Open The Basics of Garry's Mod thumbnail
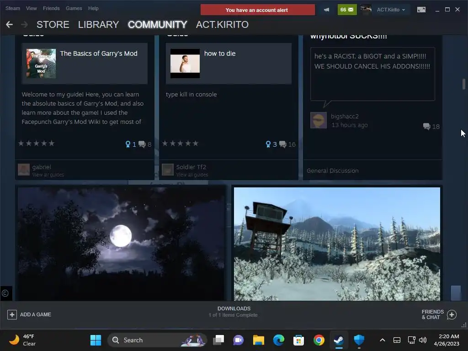468x351 pixels. pyautogui.click(x=41, y=63)
